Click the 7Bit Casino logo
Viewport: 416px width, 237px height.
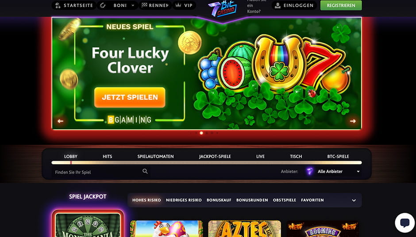(222, 9)
